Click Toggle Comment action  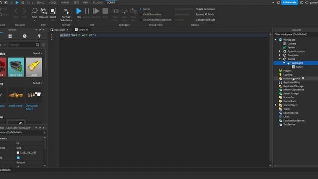click(205, 9)
